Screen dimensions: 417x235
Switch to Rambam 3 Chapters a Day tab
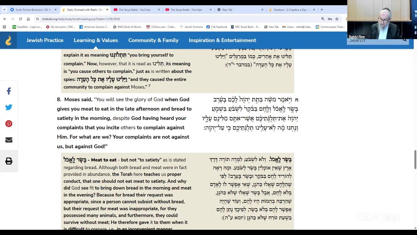[x=292, y=10]
